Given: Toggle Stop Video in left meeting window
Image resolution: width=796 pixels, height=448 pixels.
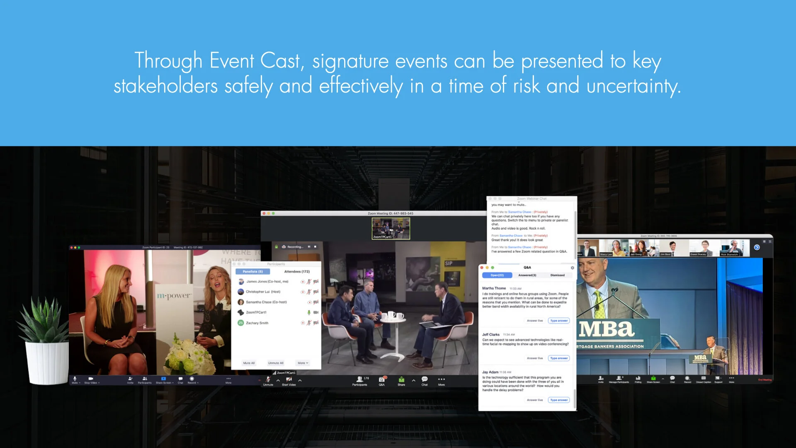Looking at the screenshot, I should pos(91,380).
